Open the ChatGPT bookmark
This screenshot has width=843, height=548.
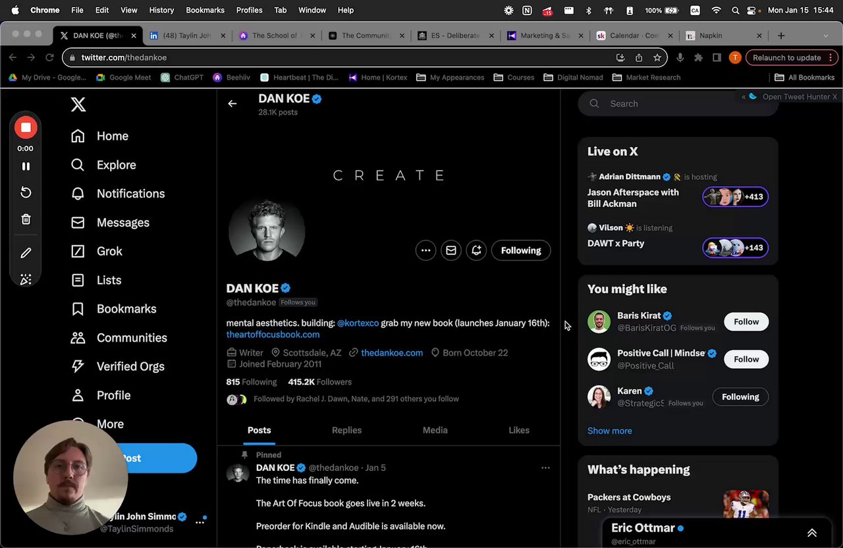(x=182, y=77)
